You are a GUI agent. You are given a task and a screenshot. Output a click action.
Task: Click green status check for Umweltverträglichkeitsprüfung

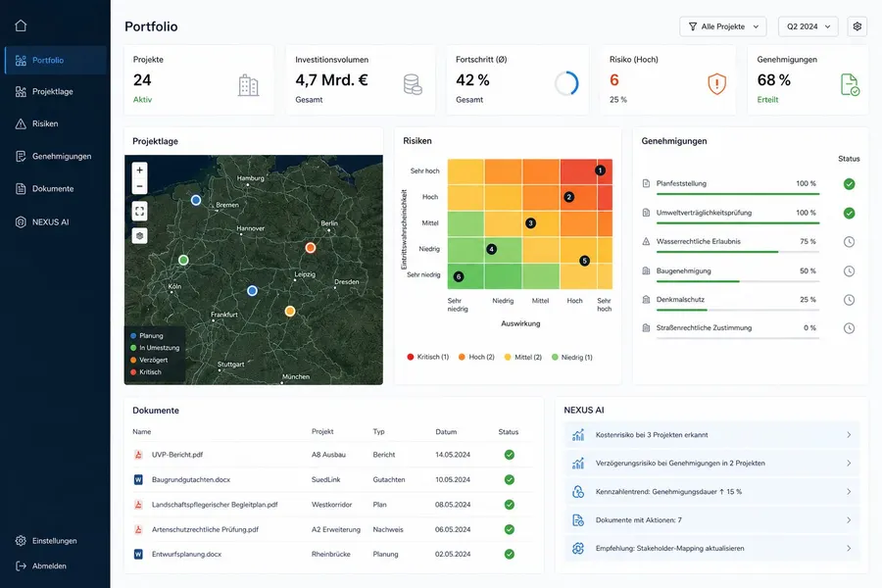849,214
